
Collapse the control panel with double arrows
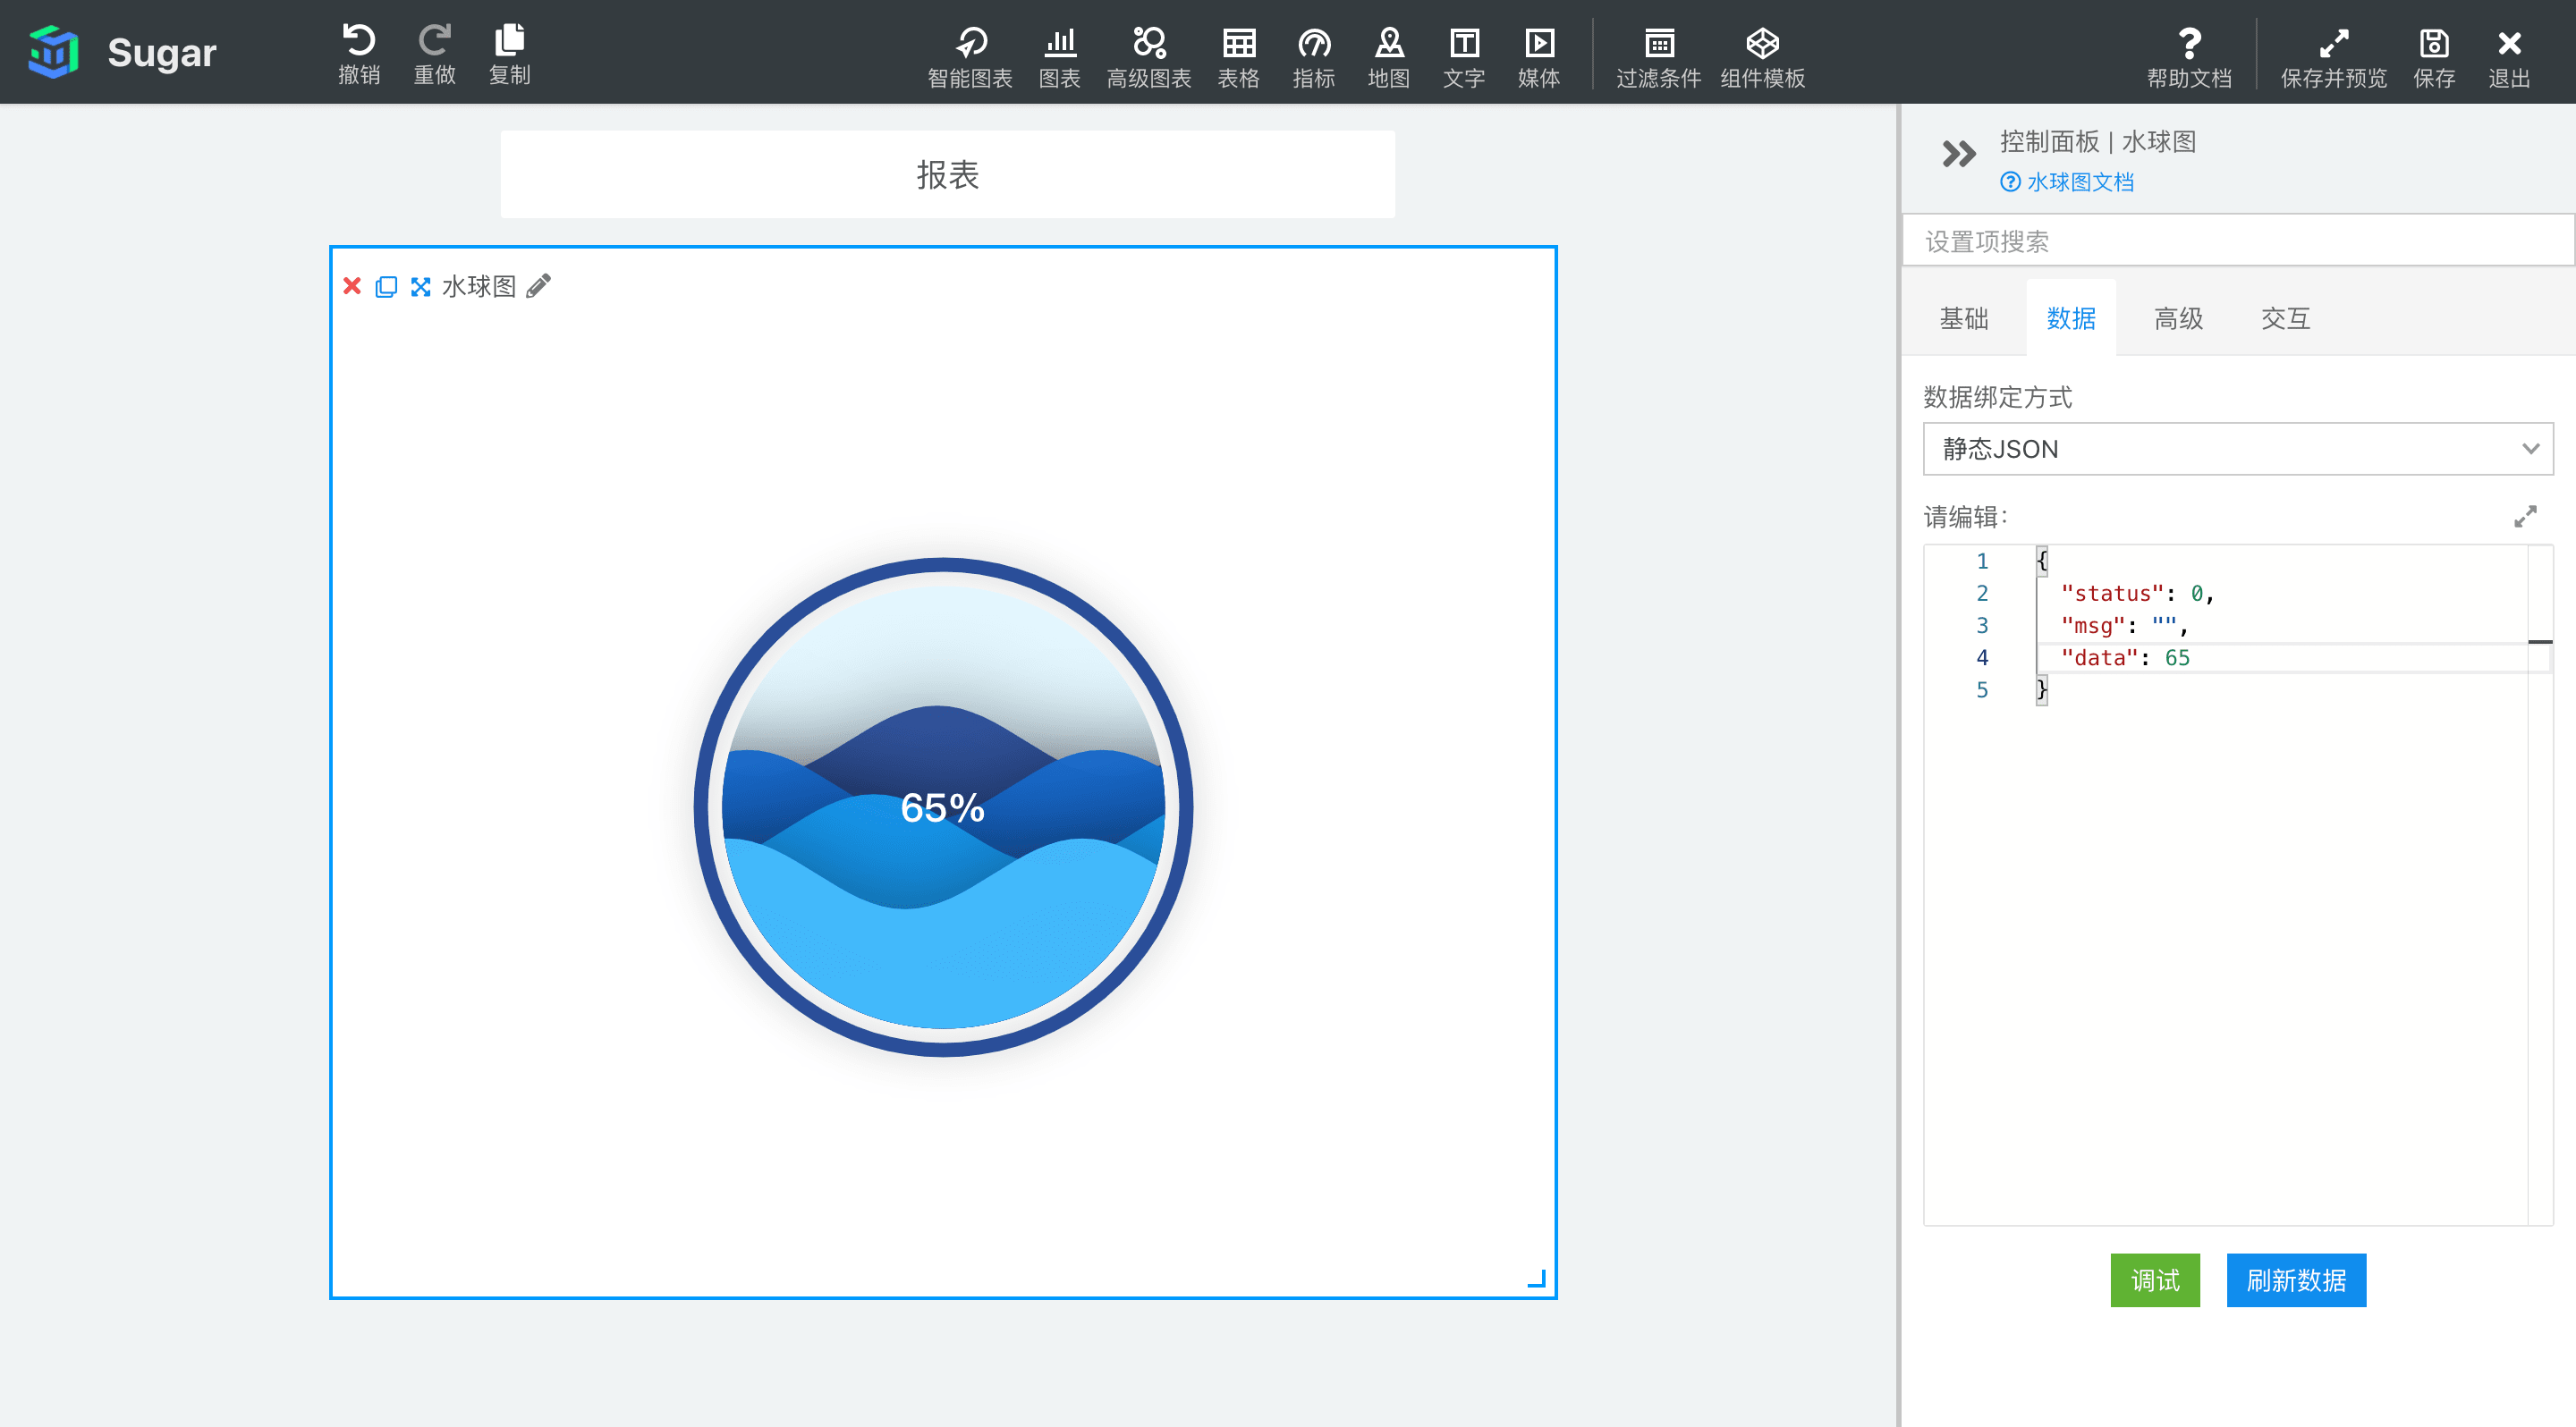(x=1959, y=154)
